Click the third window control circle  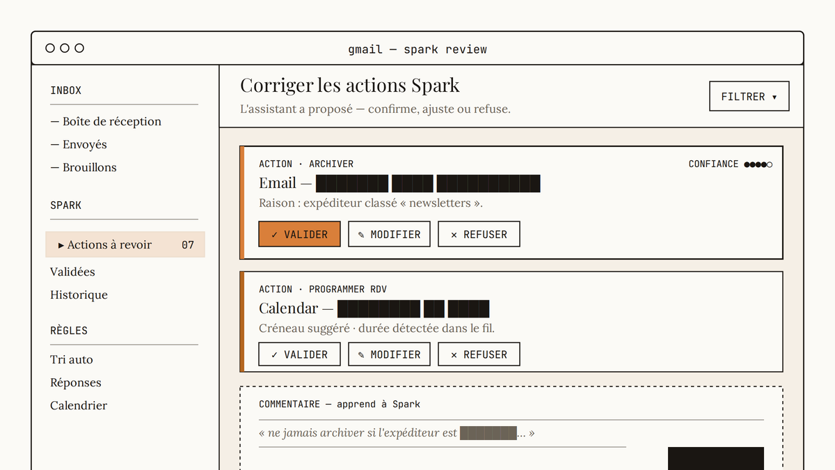tap(79, 48)
